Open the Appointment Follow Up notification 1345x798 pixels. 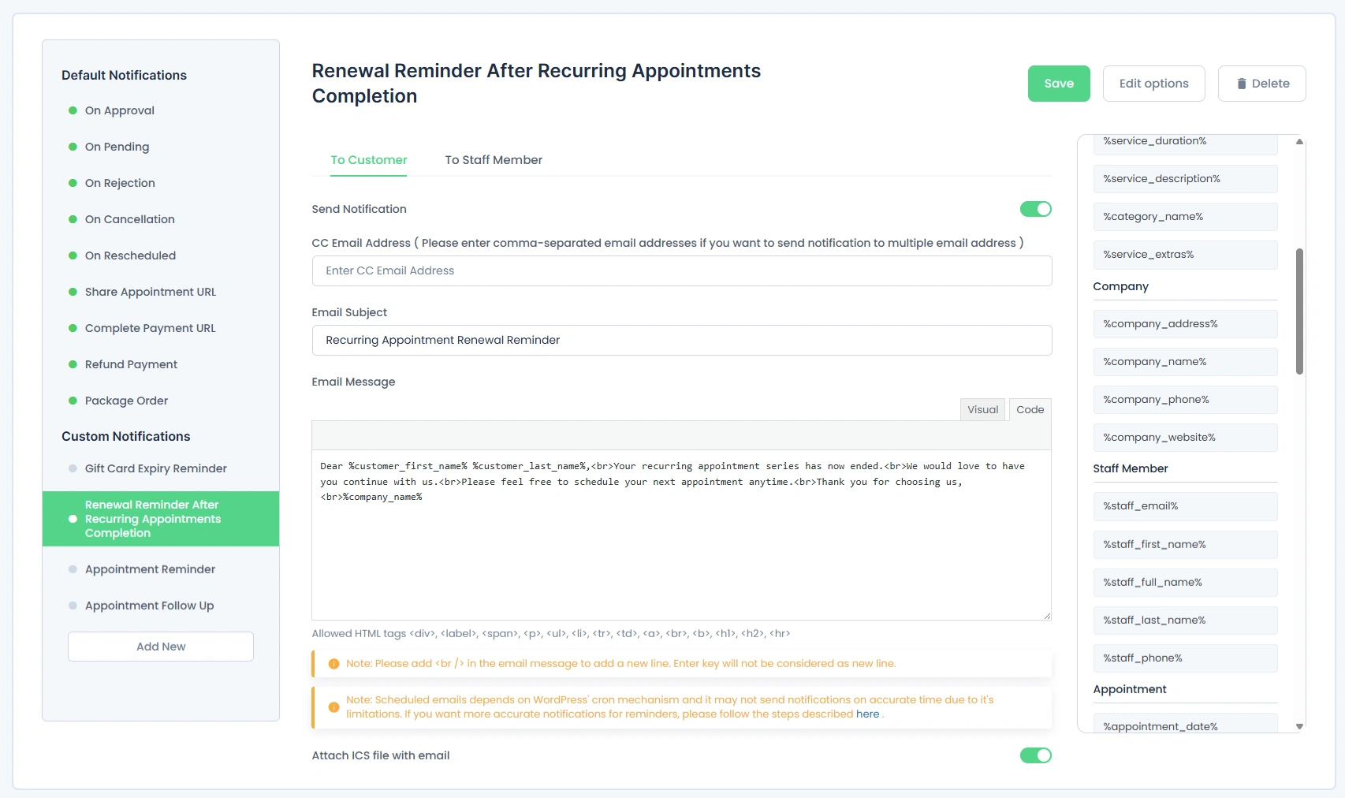click(148, 605)
